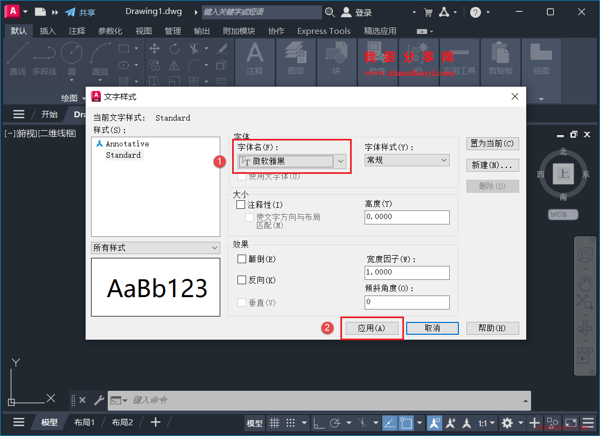The width and height of the screenshot is (600, 436).
Task: Toggle polar tracking in status bar
Action: pos(335,423)
